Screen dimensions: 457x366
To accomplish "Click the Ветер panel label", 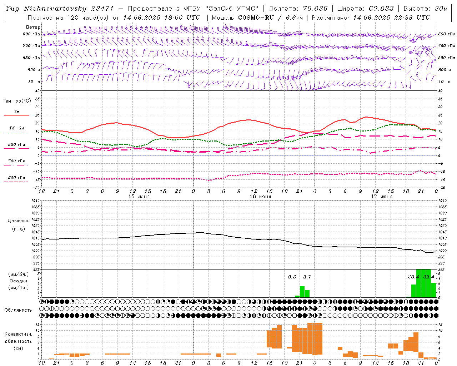I will [x=33, y=27].
